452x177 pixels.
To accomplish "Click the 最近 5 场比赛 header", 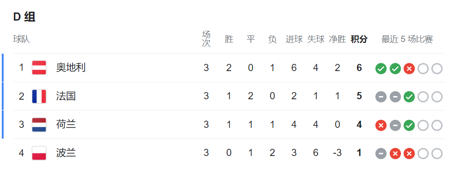I will click(x=407, y=39).
